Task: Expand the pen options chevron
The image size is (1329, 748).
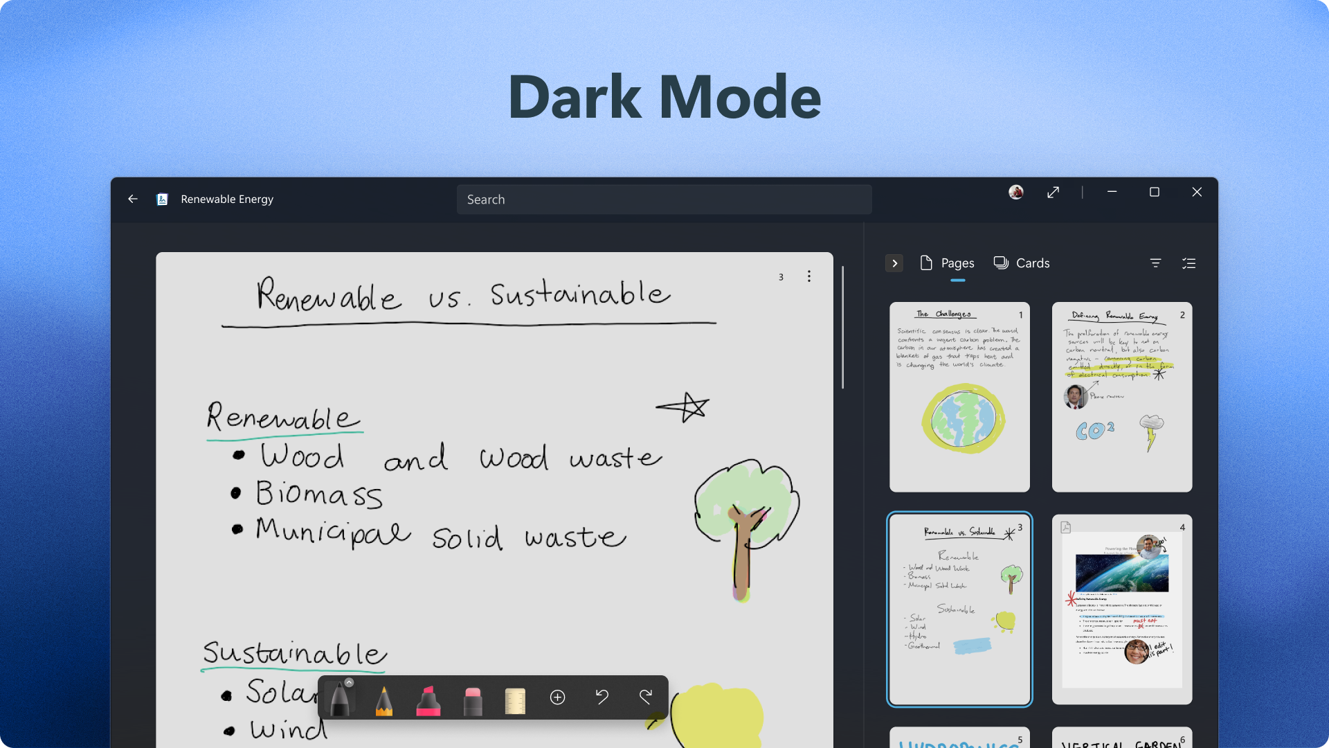Action: click(x=348, y=682)
